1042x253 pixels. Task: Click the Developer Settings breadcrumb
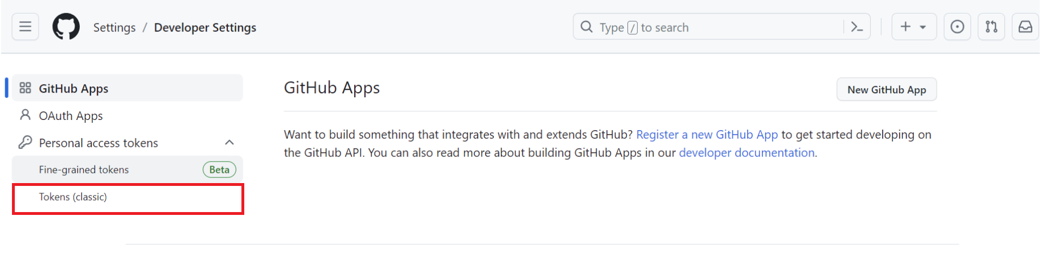pos(205,28)
